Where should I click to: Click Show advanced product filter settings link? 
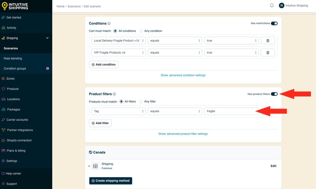(x=183, y=134)
